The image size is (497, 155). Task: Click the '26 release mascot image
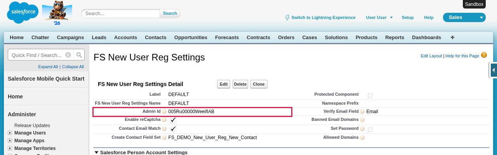(57, 13)
